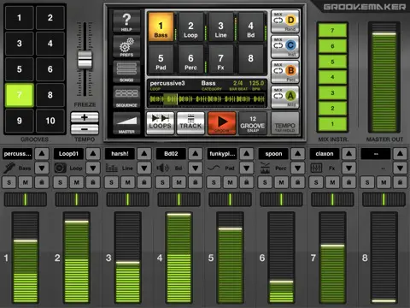Image resolution: width=410 pixels, height=308 pixels.
Task: Open the Master volume ramp icon
Action: tap(126, 123)
